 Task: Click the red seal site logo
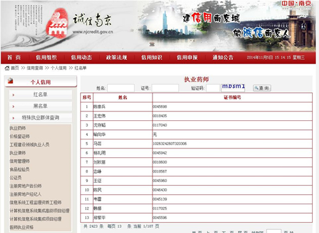pos(57,24)
